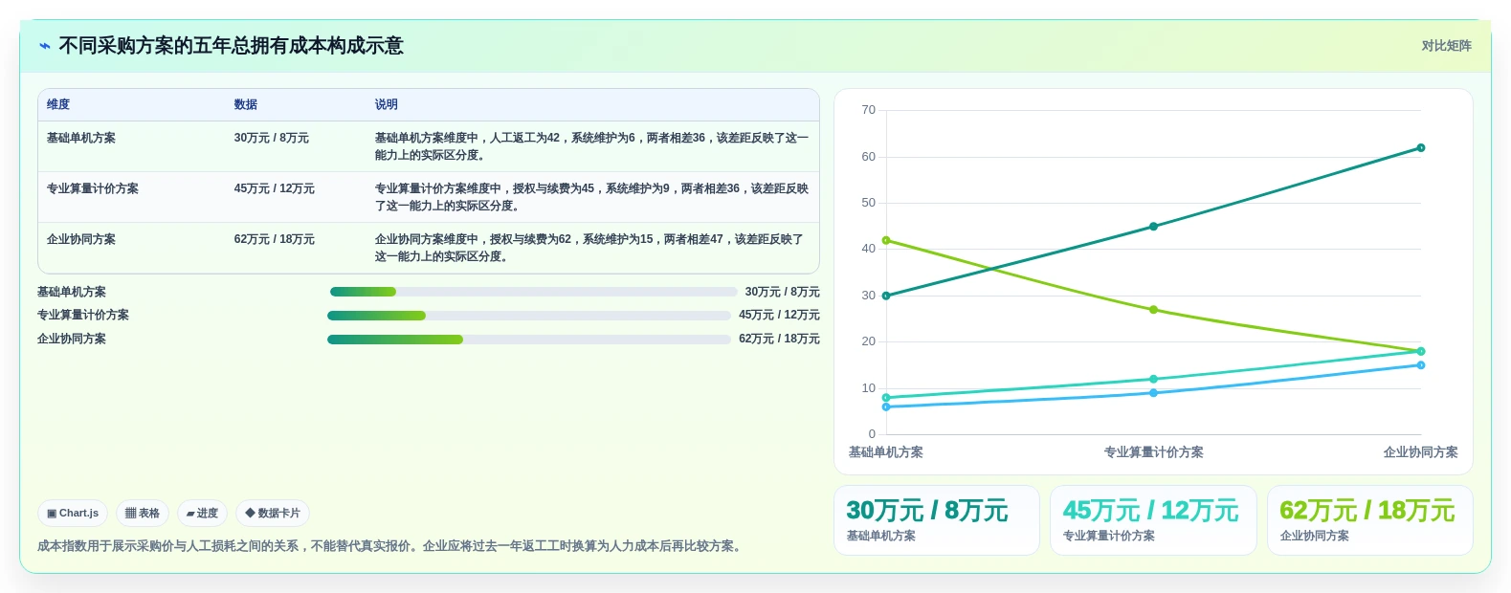Select the 进度 tag chip
The image size is (1511, 593).
202,514
